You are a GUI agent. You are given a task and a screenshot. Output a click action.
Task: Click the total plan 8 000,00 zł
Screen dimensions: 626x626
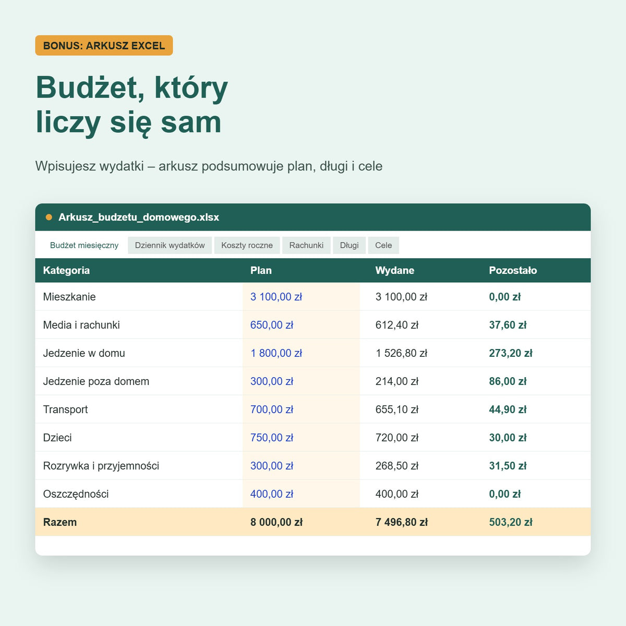[x=276, y=522]
